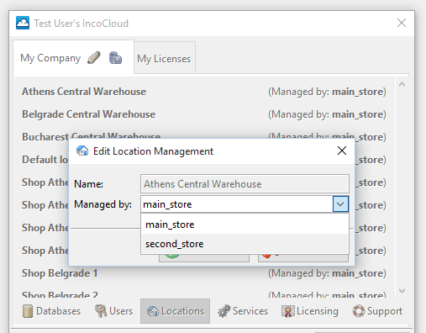Click the scroll down arrow of locations list
Viewport: 426px width, 333px height.
[x=402, y=291]
